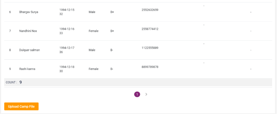Click the Upload Camp File button
Screen dimensions: 277x114
click(x=21, y=106)
